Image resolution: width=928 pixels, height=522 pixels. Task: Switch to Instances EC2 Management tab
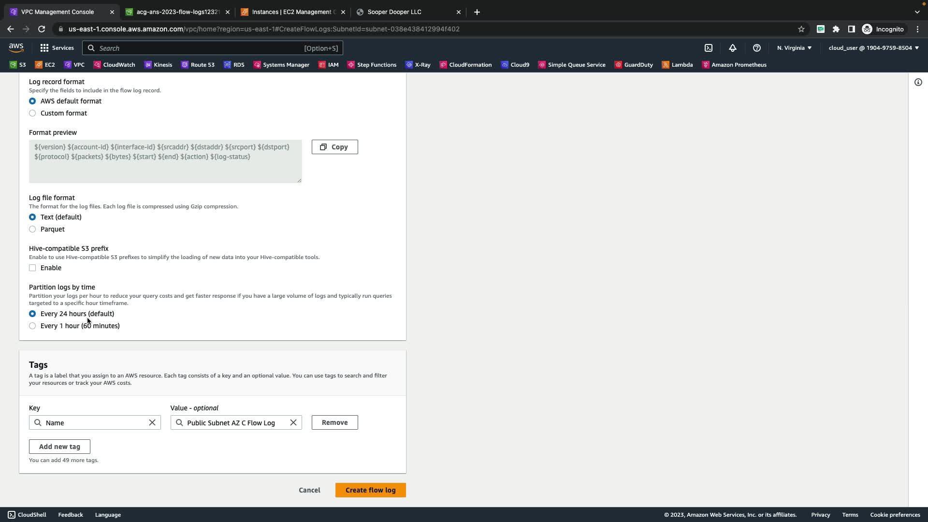(x=292, y=12)
